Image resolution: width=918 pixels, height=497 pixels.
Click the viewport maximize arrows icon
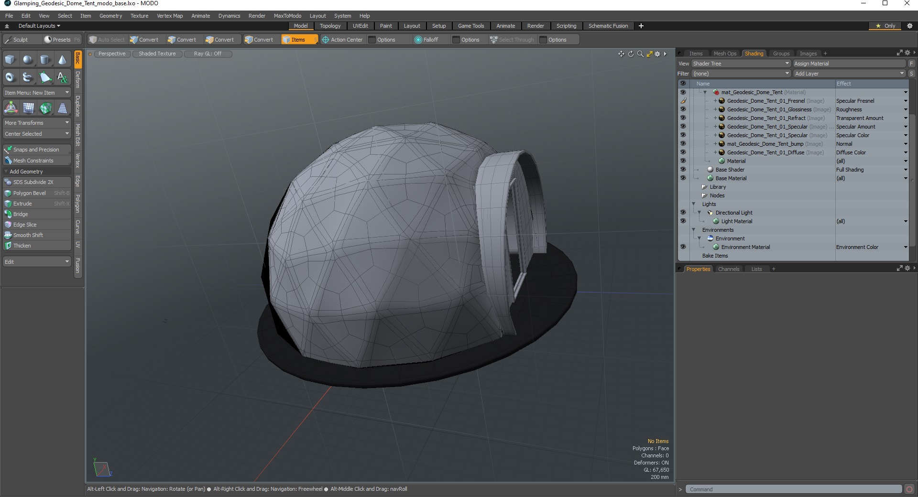click(649, 54)
